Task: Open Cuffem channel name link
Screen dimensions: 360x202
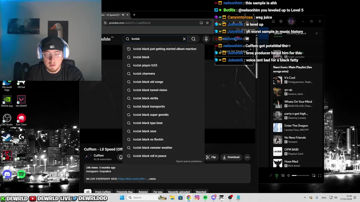Action: coord(99,155)
